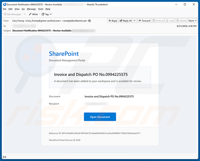This screenshot has height=161, width=200.
Task: Click 'Document Management Portal' subtitle
Action: click(x=67, y=60)
